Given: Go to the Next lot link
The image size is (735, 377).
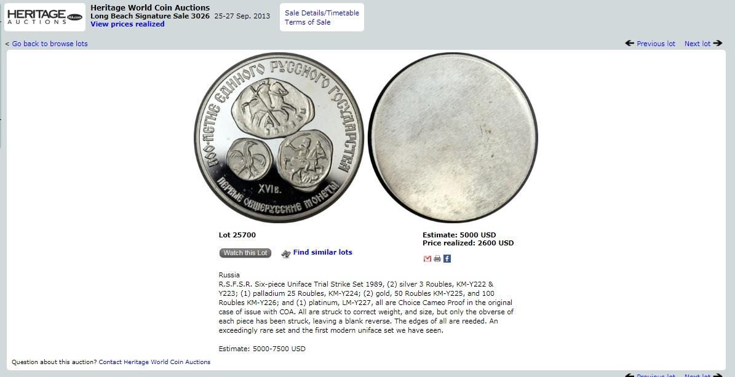Looking at the screenshot, I should pos(697,44).
